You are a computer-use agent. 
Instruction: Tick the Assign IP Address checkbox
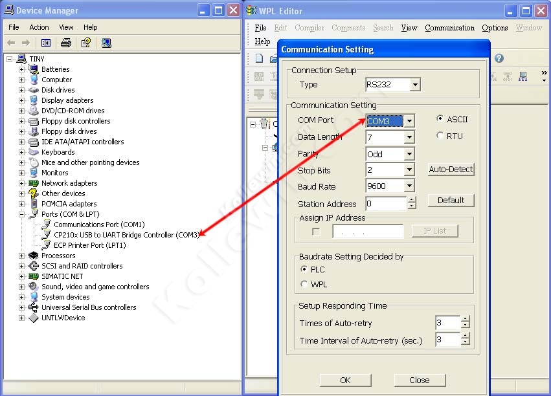point(316,231)
